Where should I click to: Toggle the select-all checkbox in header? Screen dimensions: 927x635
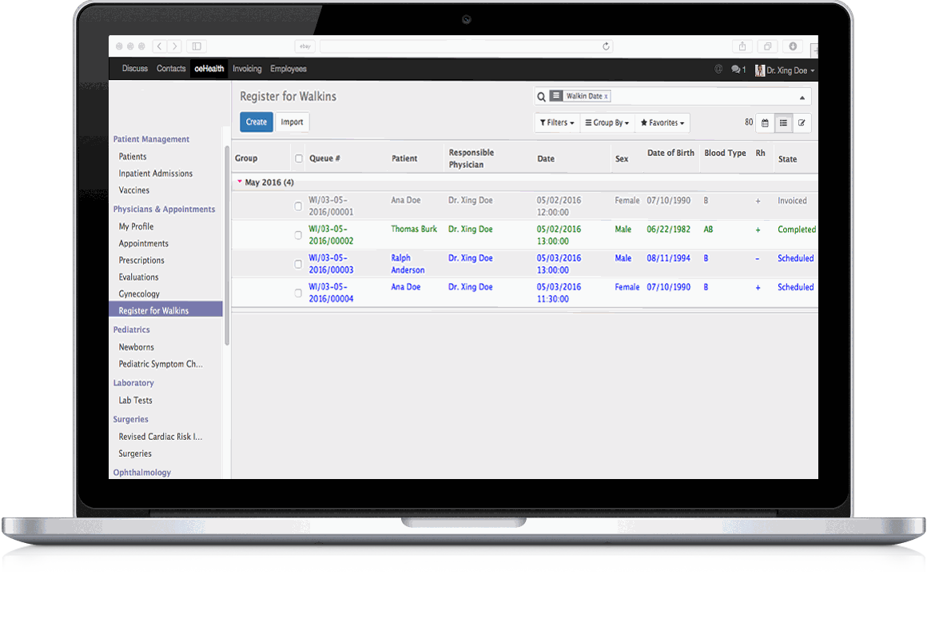(x=299, y=158)
